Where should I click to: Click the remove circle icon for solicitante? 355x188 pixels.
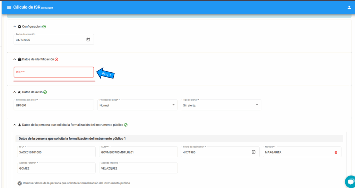[x=20, y=183]
